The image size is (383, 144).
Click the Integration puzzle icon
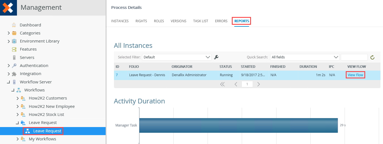pyautogui.click(x=14, y=74)
